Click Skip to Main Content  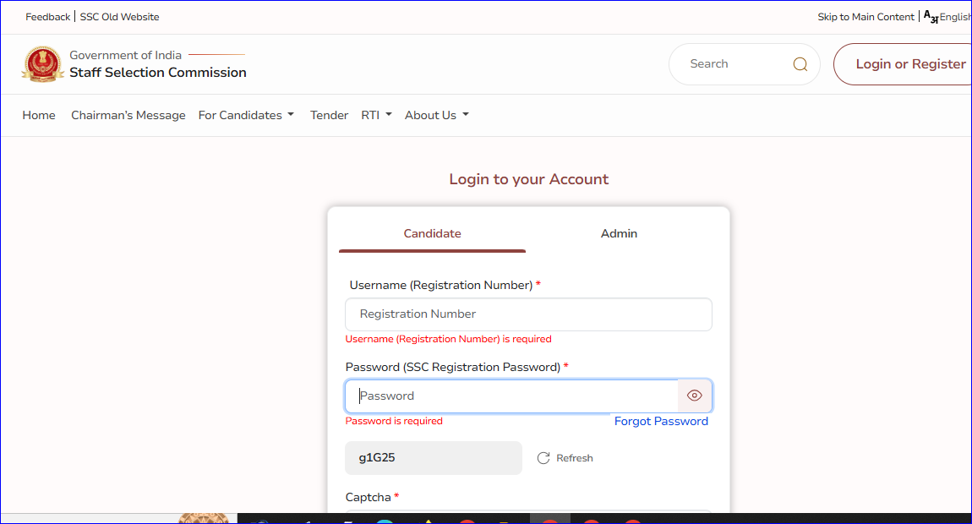point(866,17)
